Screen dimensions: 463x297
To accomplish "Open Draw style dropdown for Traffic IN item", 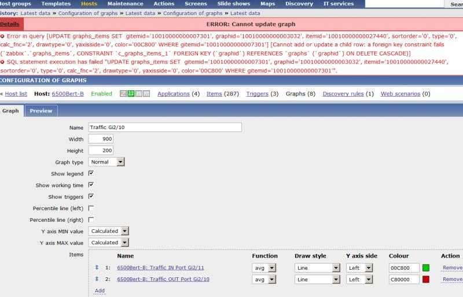I will [317, 268].
